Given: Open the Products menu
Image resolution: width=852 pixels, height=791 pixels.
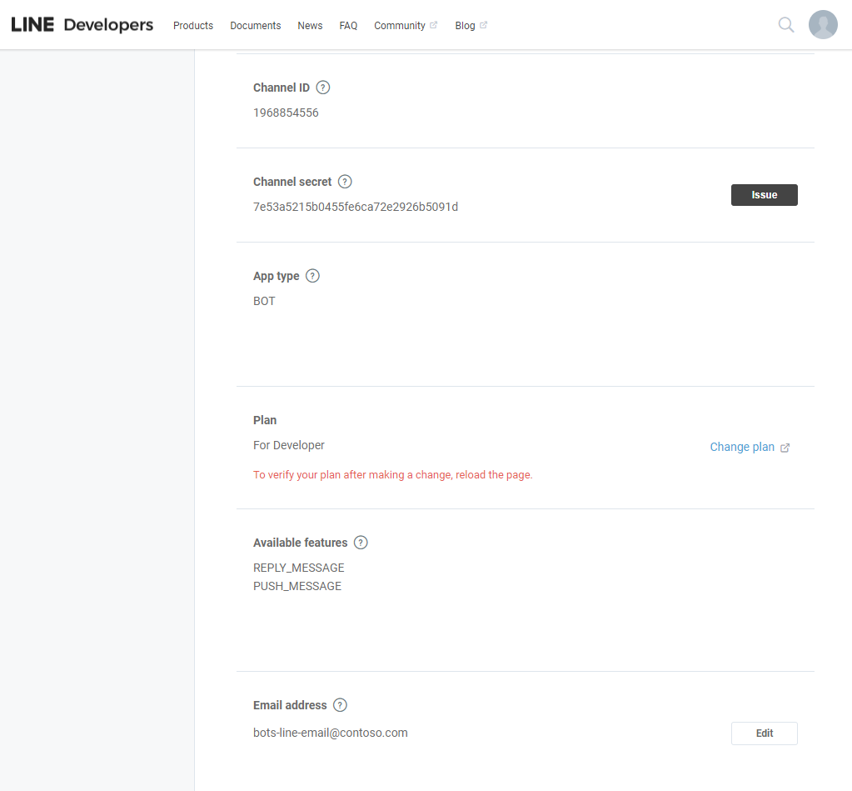Looking at the screenshot, I should click(193, 26).
